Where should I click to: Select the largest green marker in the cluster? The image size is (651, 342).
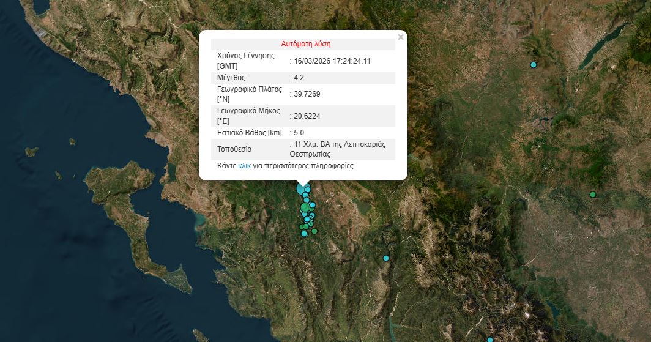click(x=305, y=208)
